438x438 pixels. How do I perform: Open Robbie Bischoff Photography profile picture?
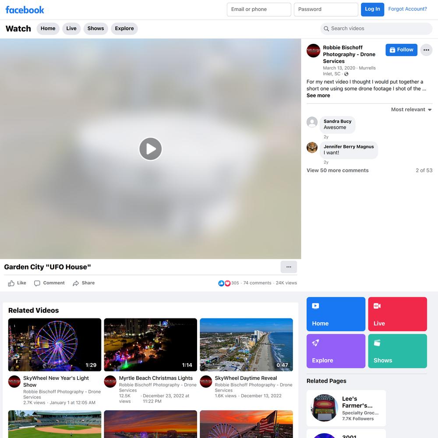(313, 50)
